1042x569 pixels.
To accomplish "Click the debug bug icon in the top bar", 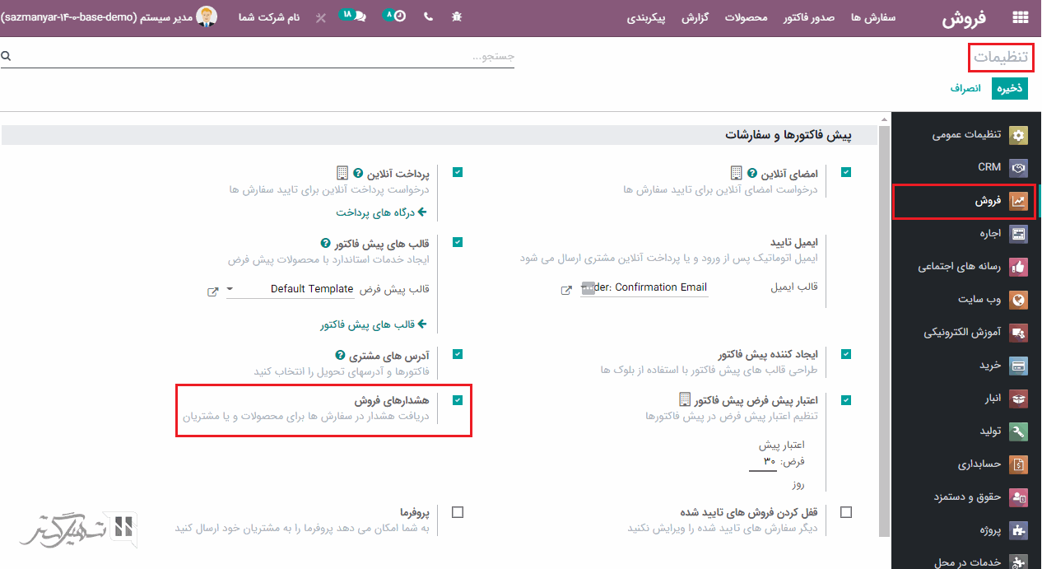I will click(x=457, y=16).
